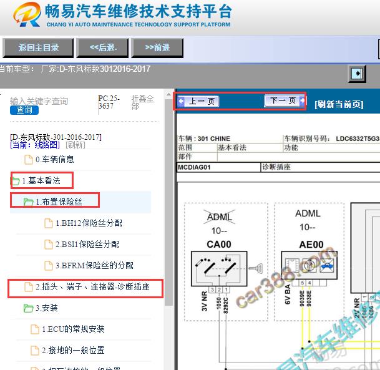Click 折叠全部 to collapse all
The image size is (380, 370).
(x=142, y=102)
